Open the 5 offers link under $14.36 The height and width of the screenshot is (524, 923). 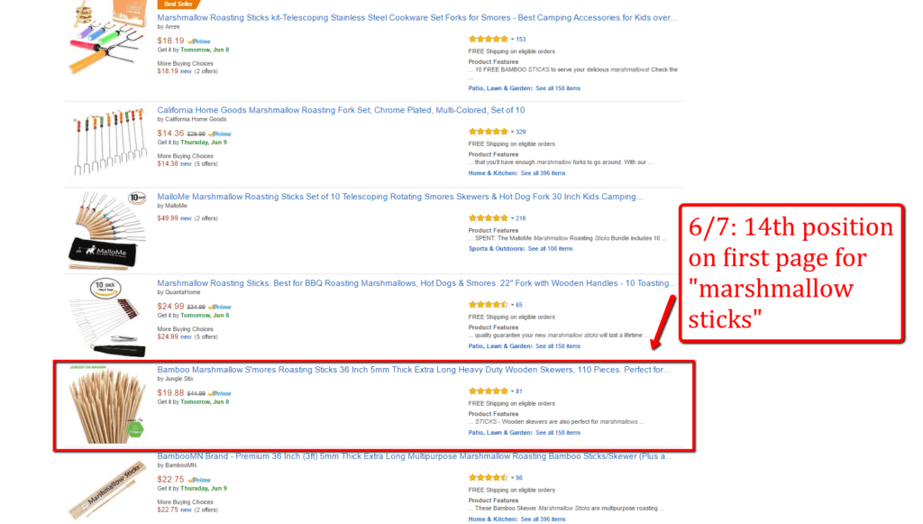(x=205, y=164)
